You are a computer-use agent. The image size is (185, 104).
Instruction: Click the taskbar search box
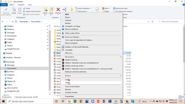click(x=30, y=101)
